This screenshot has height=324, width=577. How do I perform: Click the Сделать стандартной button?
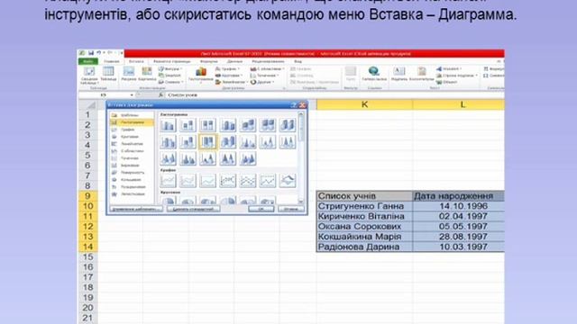tap(194, 209)
